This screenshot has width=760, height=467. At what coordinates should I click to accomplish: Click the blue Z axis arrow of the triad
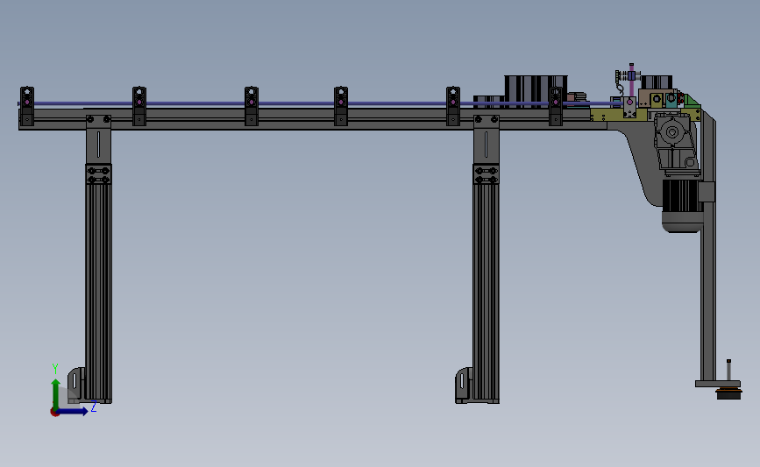[74, 411]
